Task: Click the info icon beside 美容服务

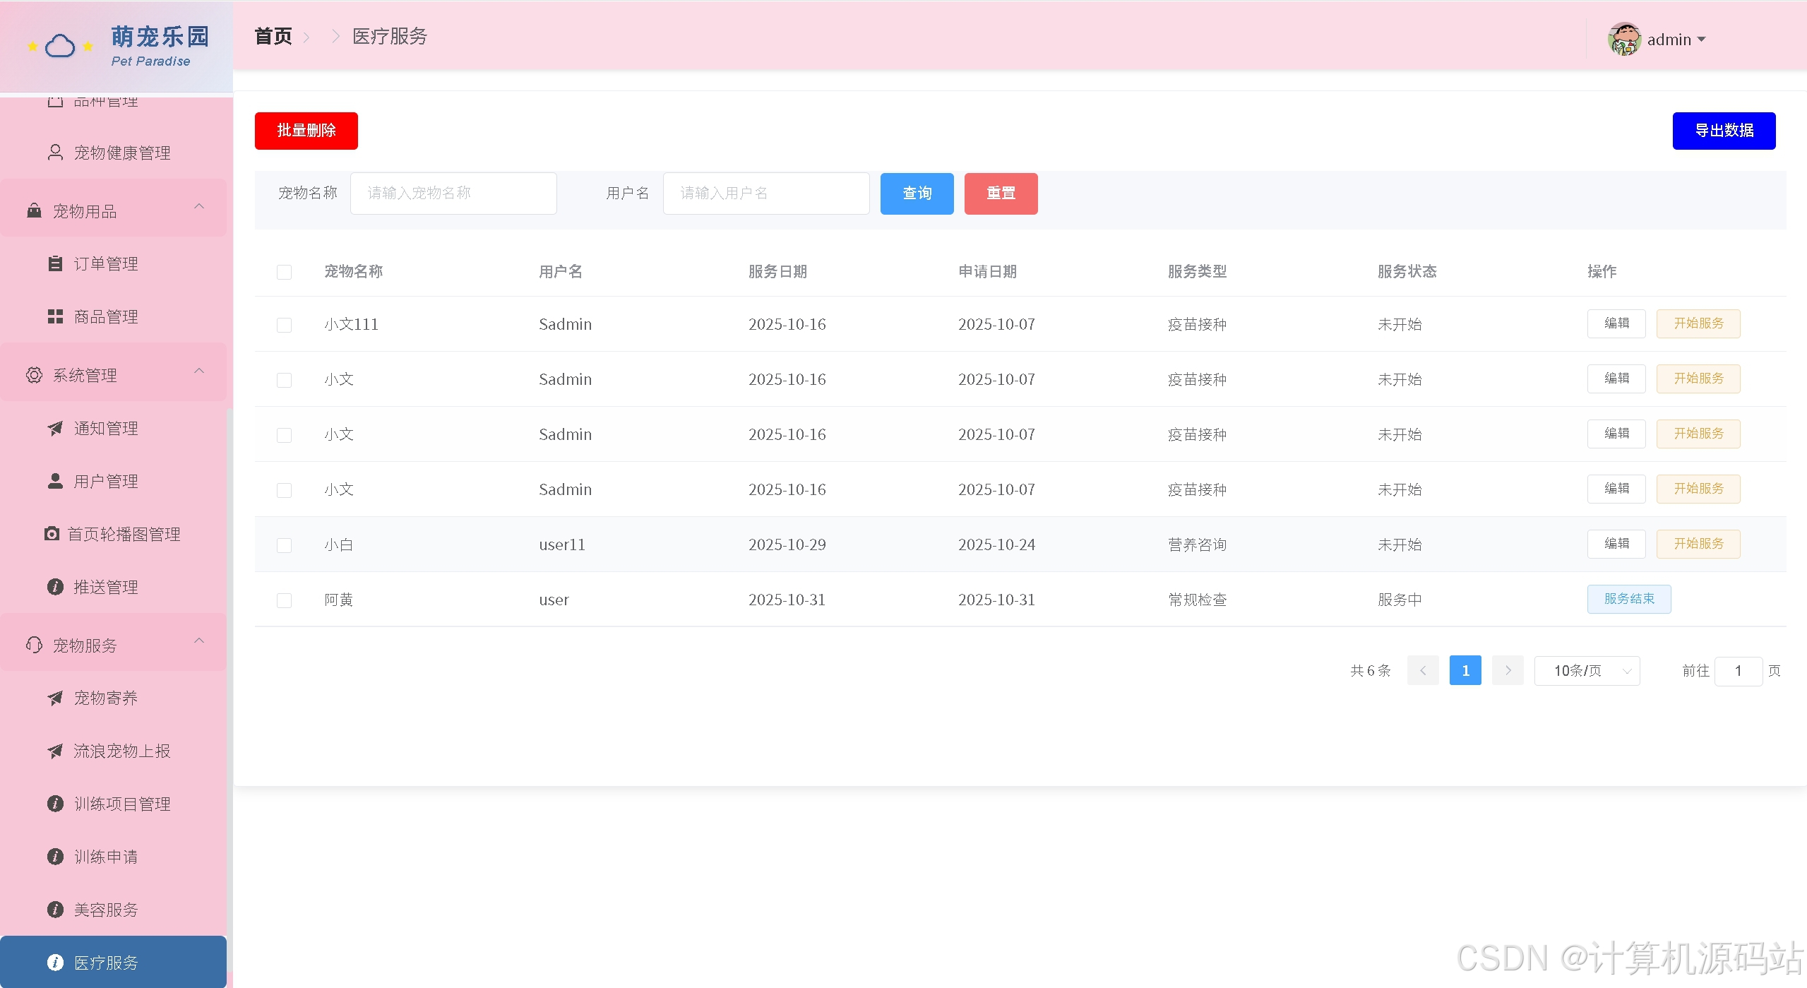Action: point(55,910)
